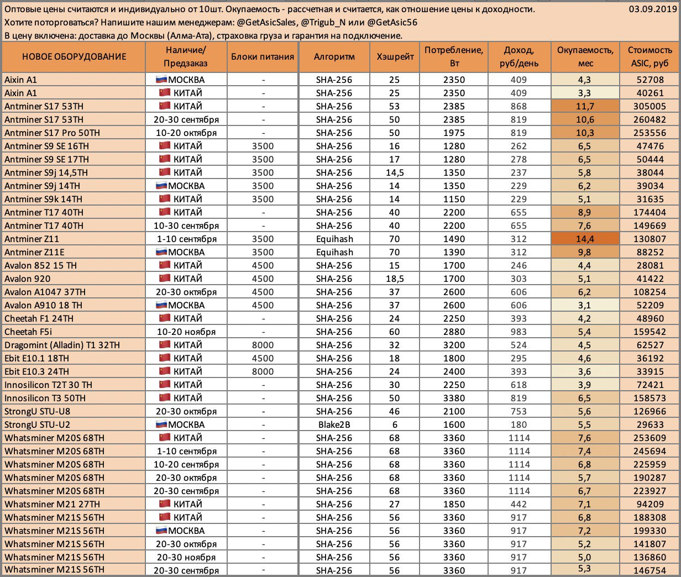Click the payback cell with value 11,7

tap(585, 106)
